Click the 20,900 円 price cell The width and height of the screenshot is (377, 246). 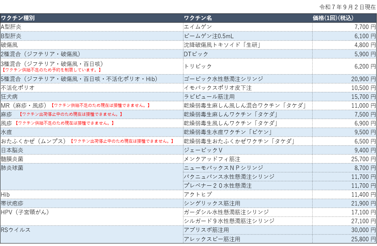tap(344, 79)
